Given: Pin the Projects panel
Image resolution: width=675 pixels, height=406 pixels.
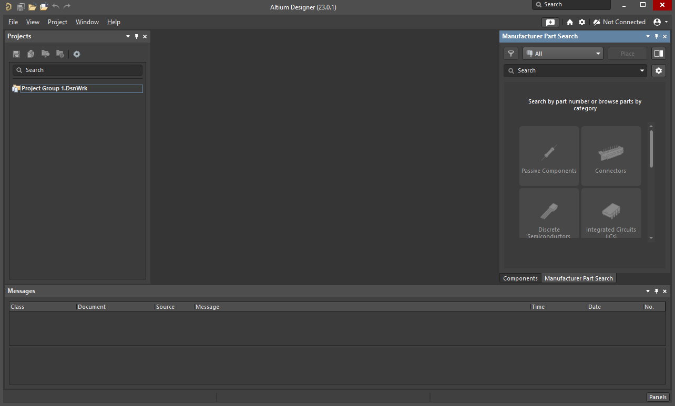Looking at the screenshot, I should pos(137,36).
